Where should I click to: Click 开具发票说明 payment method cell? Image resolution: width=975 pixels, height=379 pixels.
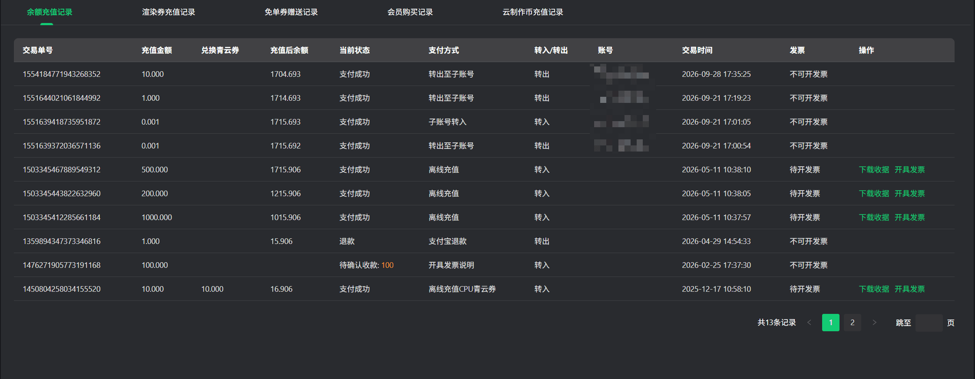451,265
